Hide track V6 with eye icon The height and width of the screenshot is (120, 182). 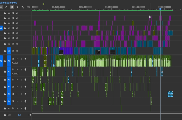point(17,23)
